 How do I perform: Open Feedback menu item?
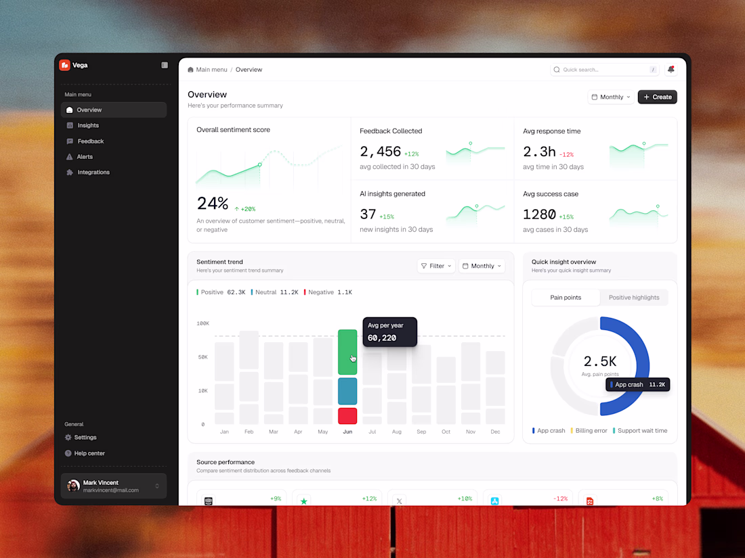pos(114,141)
